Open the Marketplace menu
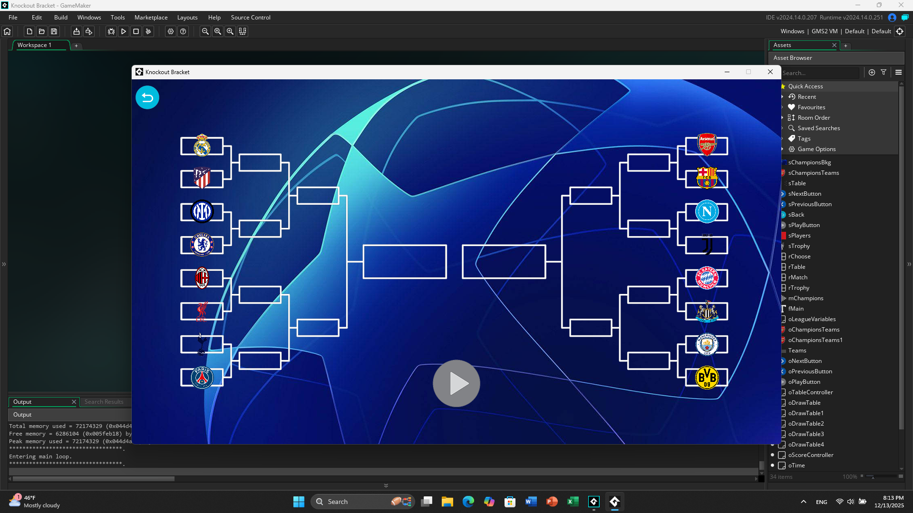This screenshot has width=913, height=513. [x=151, y=17]
